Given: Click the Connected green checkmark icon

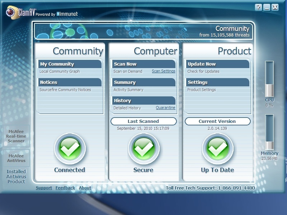Looking at the screenshot, I should coord(70,149).
